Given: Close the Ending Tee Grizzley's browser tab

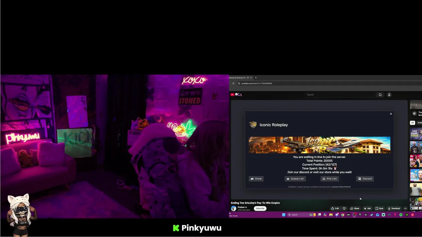Looking at the screenshot, I should point(251,78).
